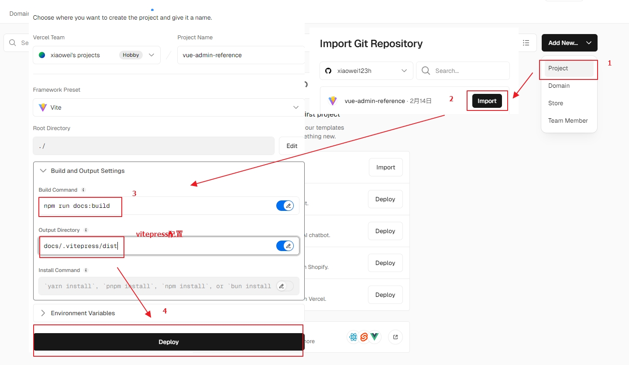Click the Svelte framework logo icon
Screen dimensions: 629x365
[x=364, y=337]
